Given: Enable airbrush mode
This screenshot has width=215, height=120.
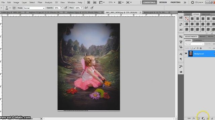Looking at the screenshot, I should (86, 8).
